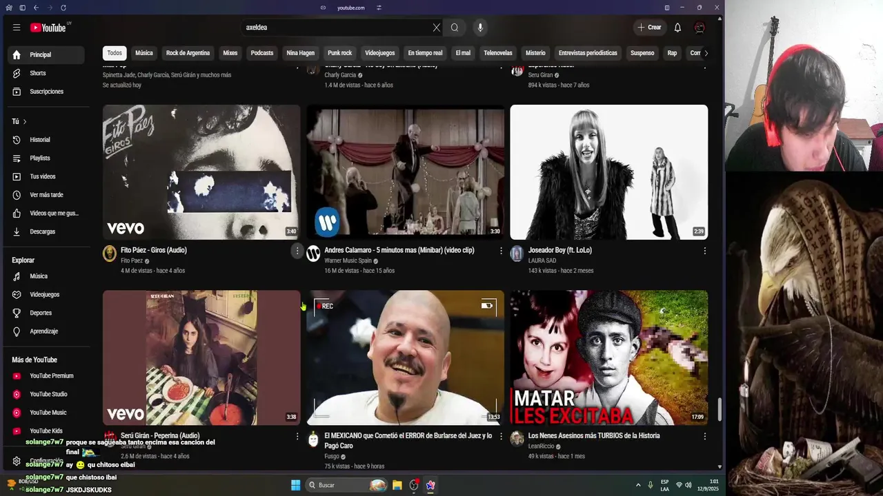Select the Todos filter chip
This screenshot has height=496, width=883.
[x=115, y=53]
